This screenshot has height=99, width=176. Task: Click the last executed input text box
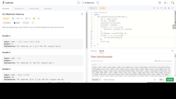point(131,70)
